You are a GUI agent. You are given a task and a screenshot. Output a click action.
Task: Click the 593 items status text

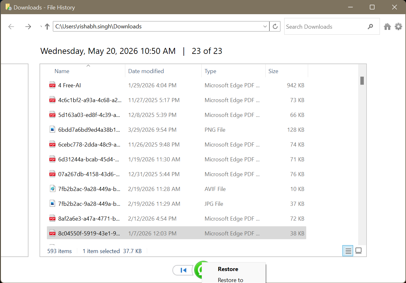(59, 251)
